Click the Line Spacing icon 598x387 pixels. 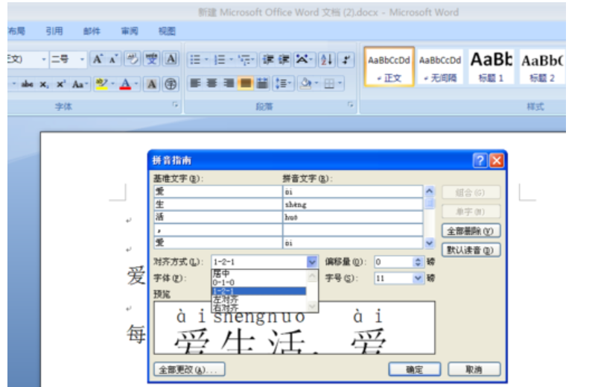pos(281,84)
